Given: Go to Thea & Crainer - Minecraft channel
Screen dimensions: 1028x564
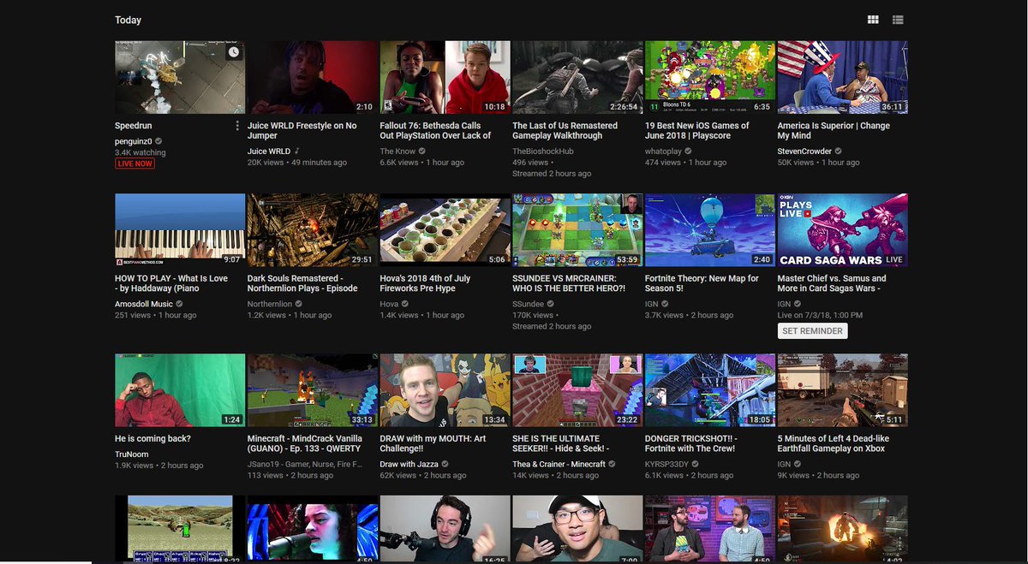Looking at the screenshot, I should click(559, 464).
